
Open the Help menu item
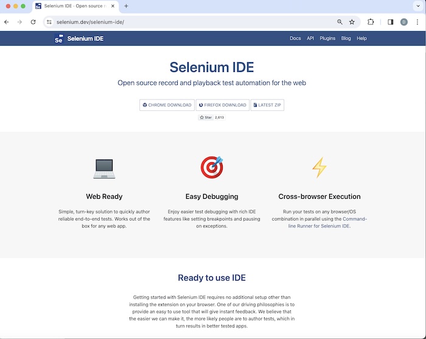361,38
